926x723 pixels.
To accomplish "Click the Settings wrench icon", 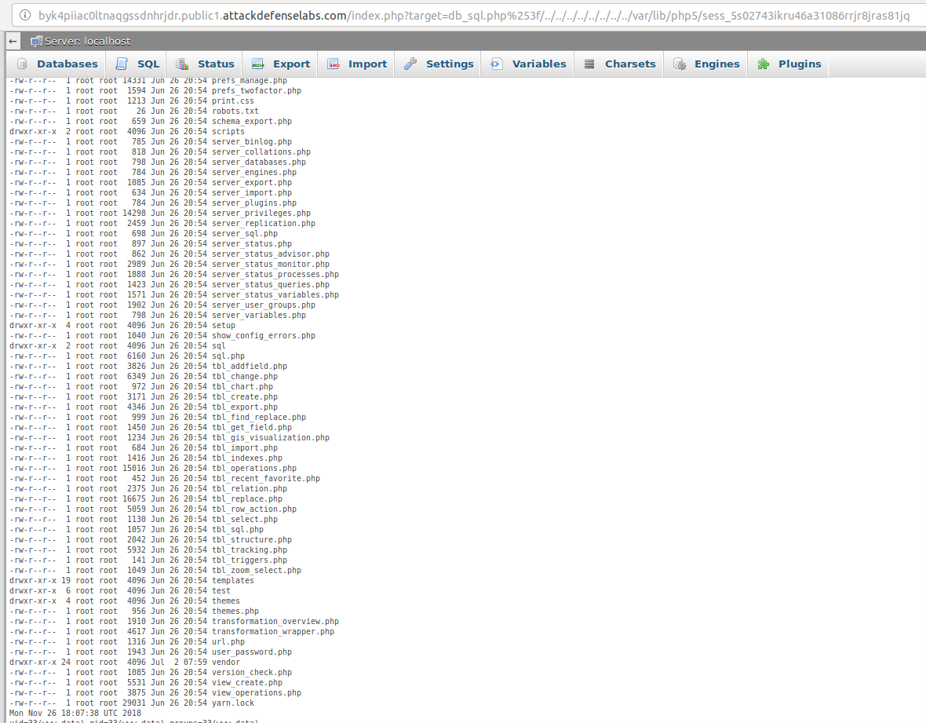I will [x=410, y=64].
